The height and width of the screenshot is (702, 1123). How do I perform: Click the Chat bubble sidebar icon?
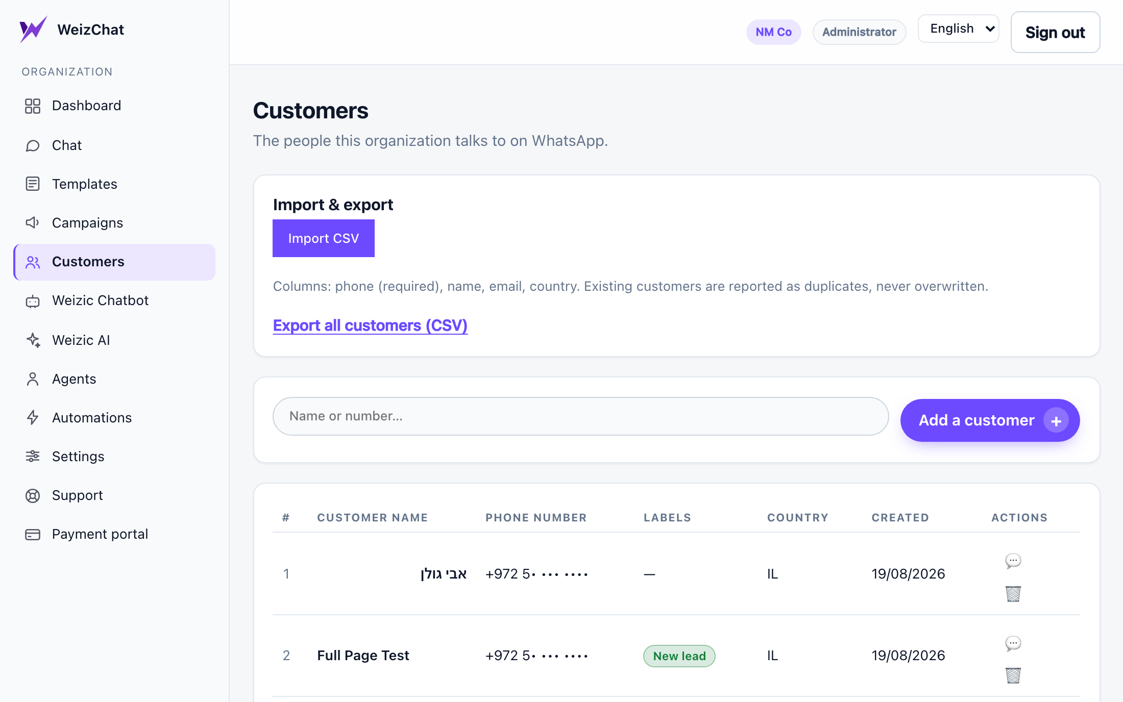click(33, 146)
